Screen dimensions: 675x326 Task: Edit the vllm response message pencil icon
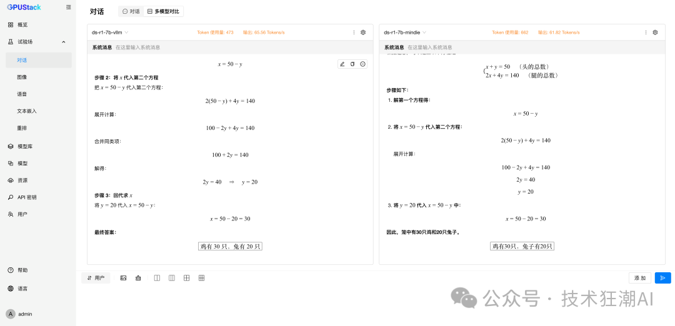[342, 64]
